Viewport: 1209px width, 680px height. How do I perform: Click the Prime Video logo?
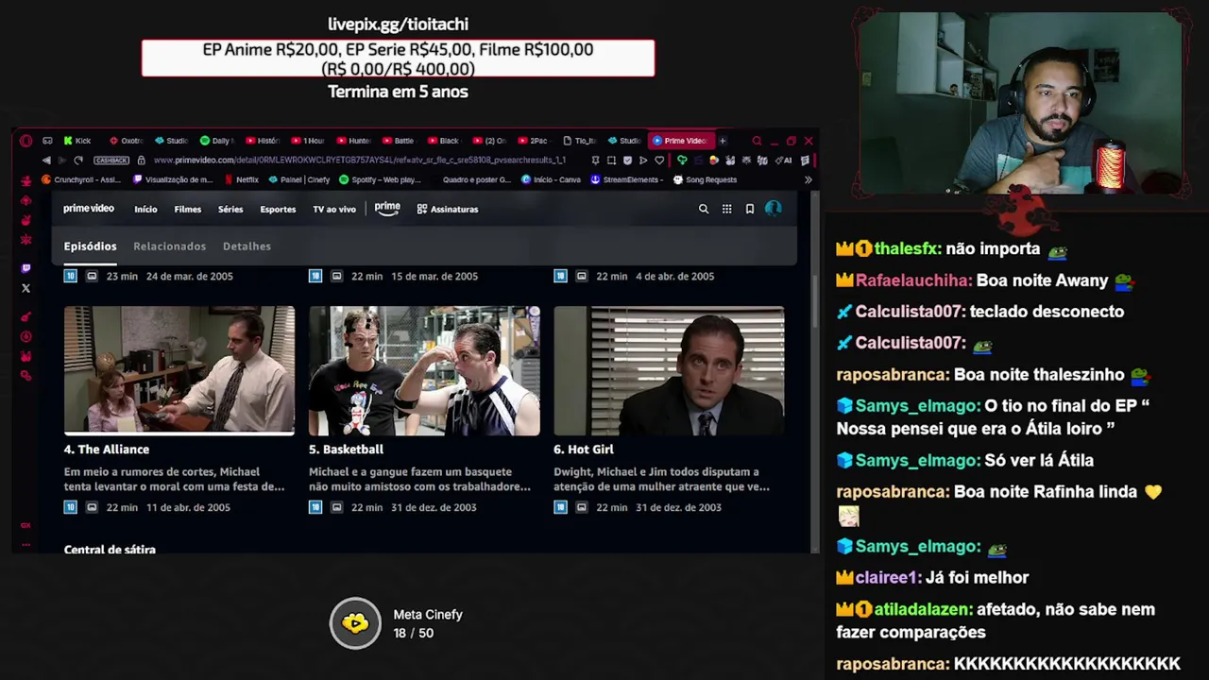point(89,209)
